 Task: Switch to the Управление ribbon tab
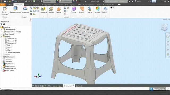pyautogui.click(x=58, y=5)
